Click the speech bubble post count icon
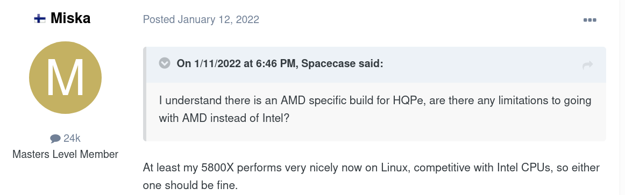 click(55, 139)
